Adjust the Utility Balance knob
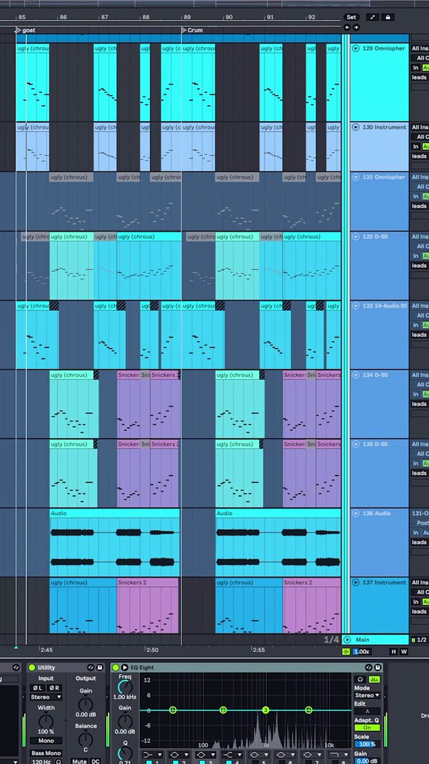This screenshot has height=764, width=429. click(x=86, y=740)
